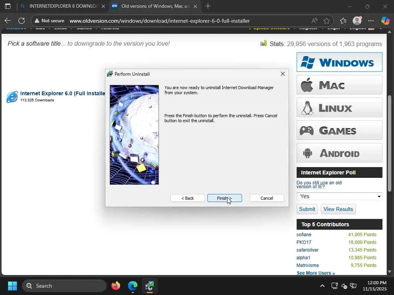Open the clock and date panel
The width and height of the screenshot is (394, 295).
point(375,286)
